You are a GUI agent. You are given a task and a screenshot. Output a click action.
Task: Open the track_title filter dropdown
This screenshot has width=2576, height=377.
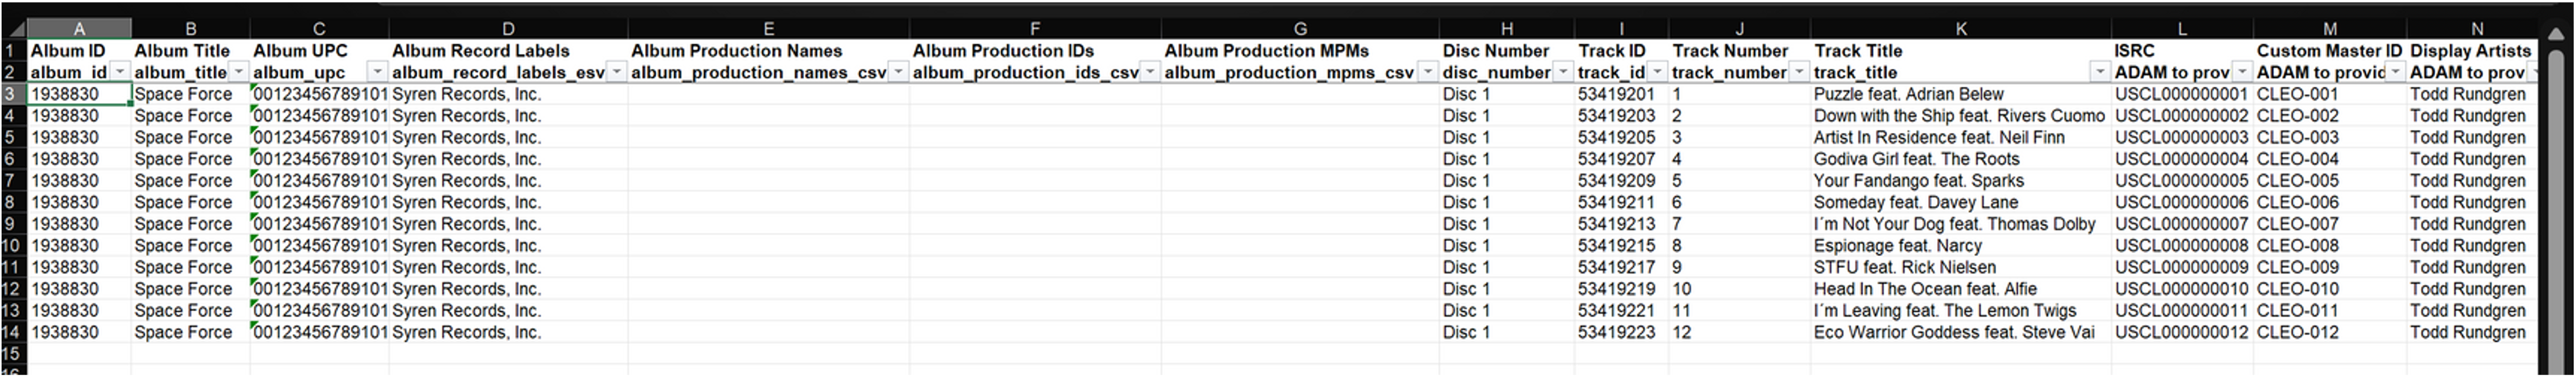2099,72
